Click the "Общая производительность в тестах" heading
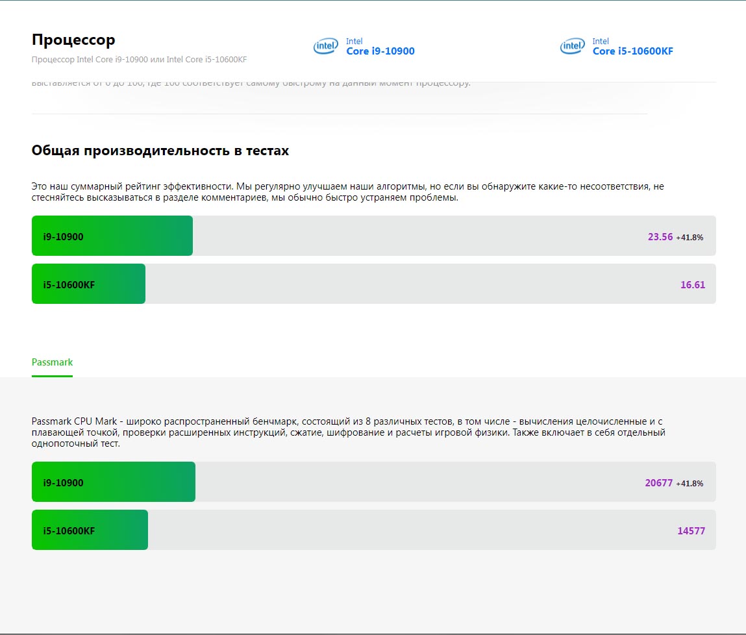 160,151
